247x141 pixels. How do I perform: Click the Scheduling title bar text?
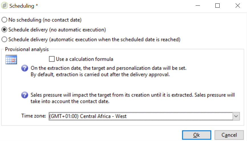tap(23, 6)
